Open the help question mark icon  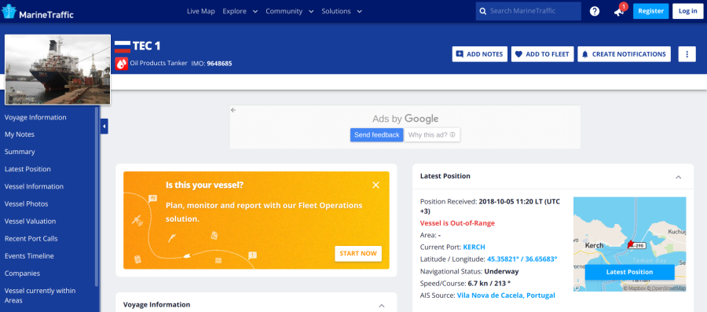(595, 11)
